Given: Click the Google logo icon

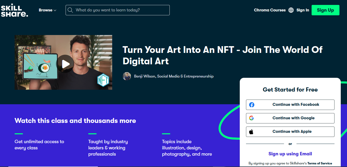Looking at the screenshot, I should 251,118.
